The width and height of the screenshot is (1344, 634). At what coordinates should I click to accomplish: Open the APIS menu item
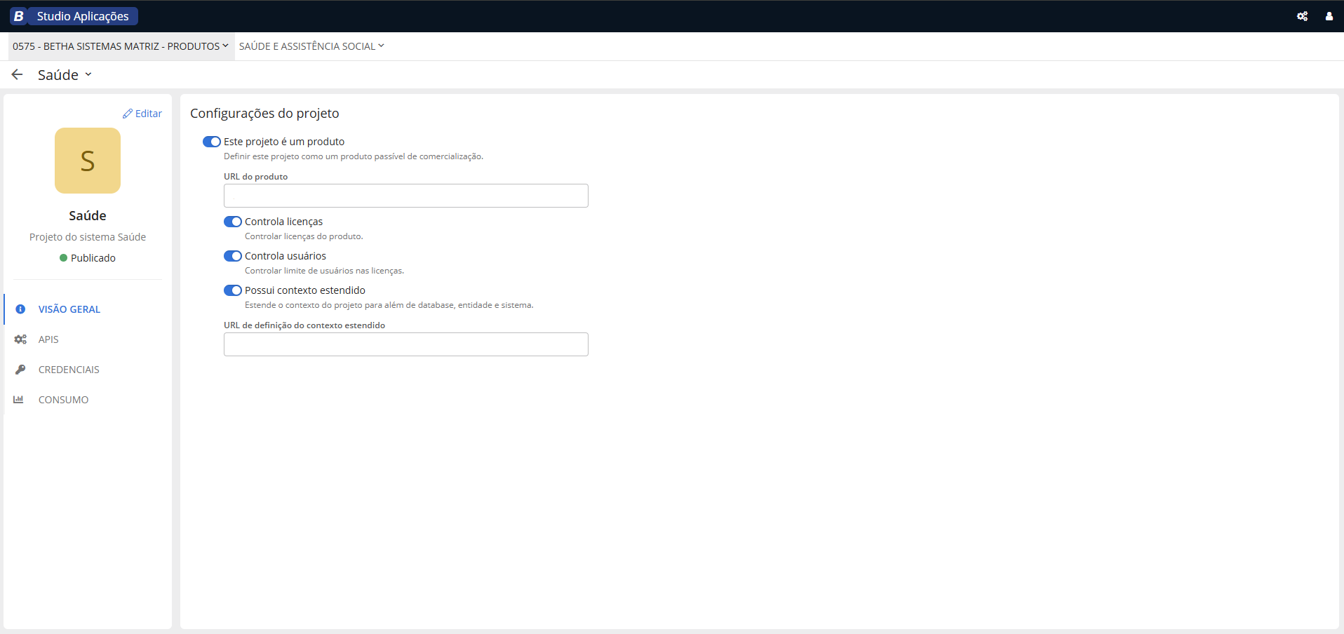88,339
